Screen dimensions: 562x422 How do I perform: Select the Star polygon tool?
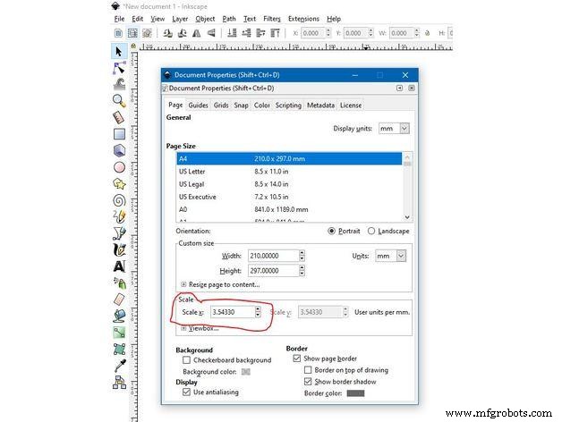click(x=119, y=184)
